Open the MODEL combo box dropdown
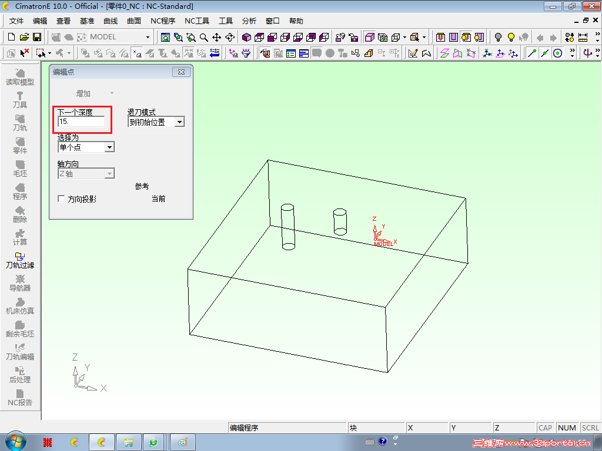Image resolution: width=602 pixels, height=451 pixels. coord(148,37)
